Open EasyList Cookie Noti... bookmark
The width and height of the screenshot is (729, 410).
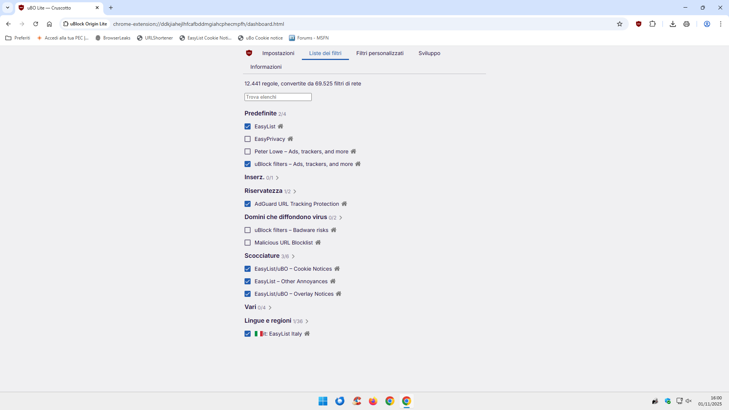[205, 38]
